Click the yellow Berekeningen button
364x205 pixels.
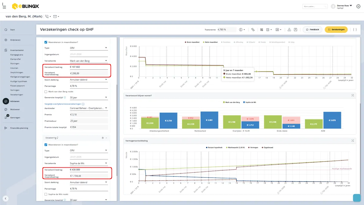coord(336,29)
